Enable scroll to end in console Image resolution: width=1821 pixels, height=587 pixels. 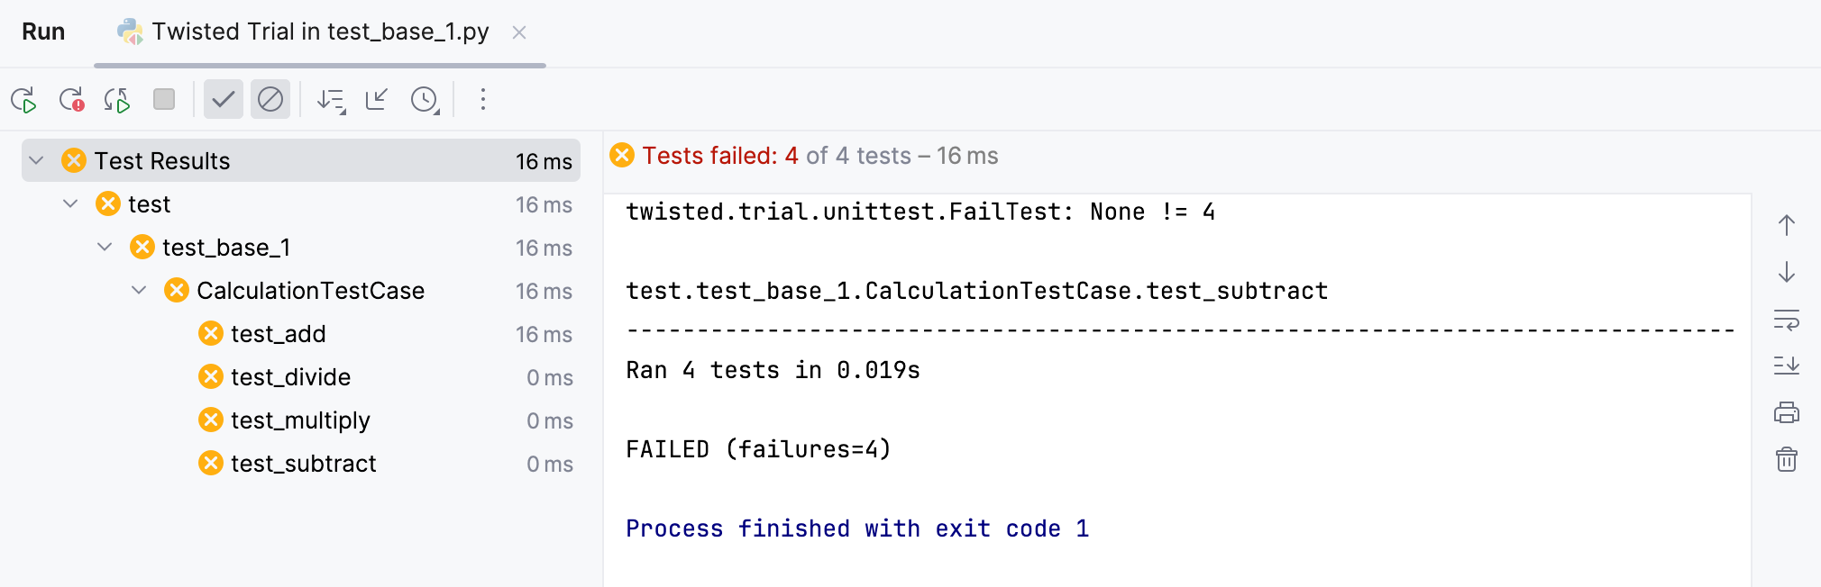click(x=1786, y=366)
